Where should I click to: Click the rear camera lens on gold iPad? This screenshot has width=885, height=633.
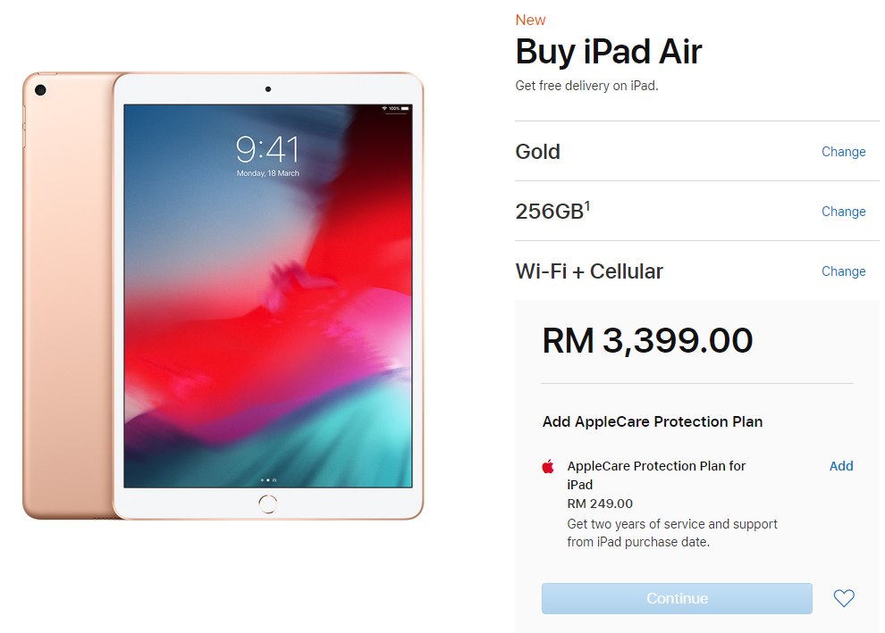point(40,89)
